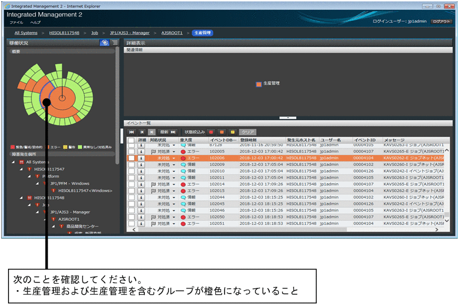Collapse the 商品開発センター tree node

(x=53, y=226)
